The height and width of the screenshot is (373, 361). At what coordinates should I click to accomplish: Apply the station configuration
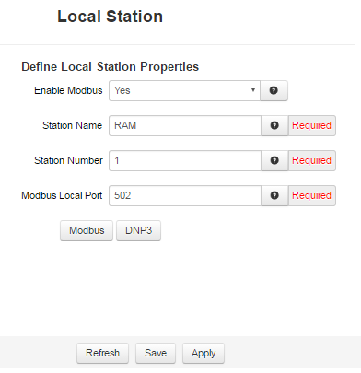204,353
